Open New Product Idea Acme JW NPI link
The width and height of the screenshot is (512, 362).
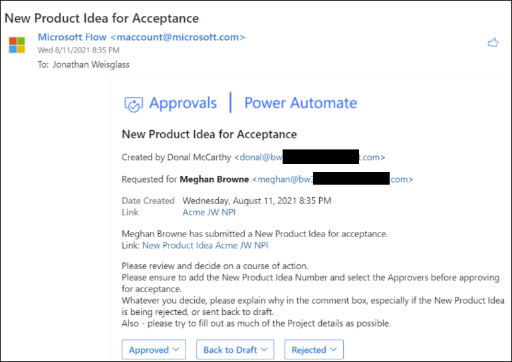(205, 245)
